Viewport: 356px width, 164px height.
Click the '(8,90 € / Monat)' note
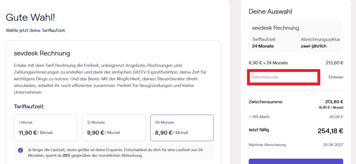[331, 107]
